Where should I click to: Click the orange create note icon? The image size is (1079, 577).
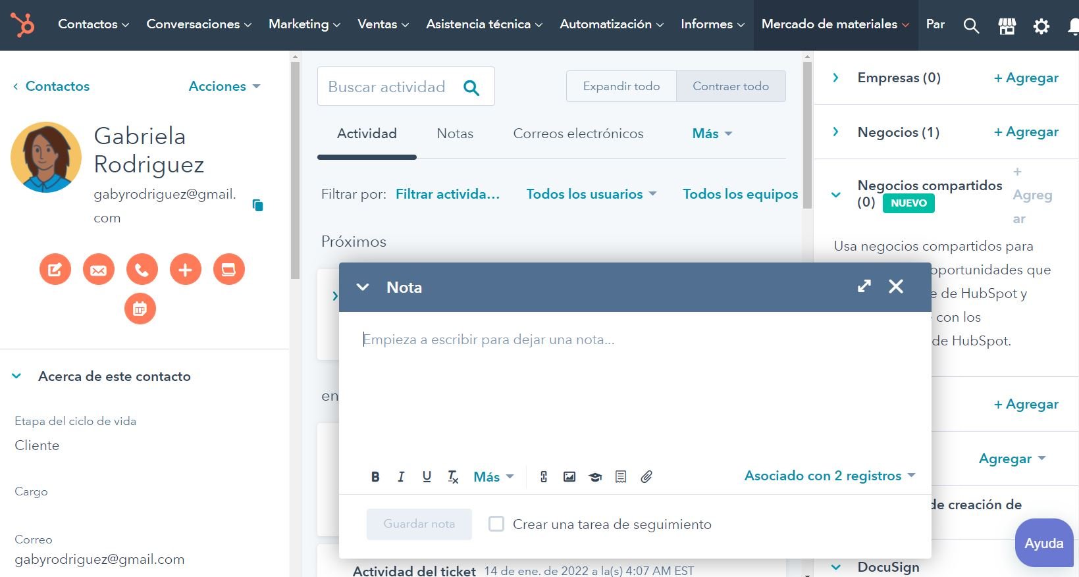[55, 269]
